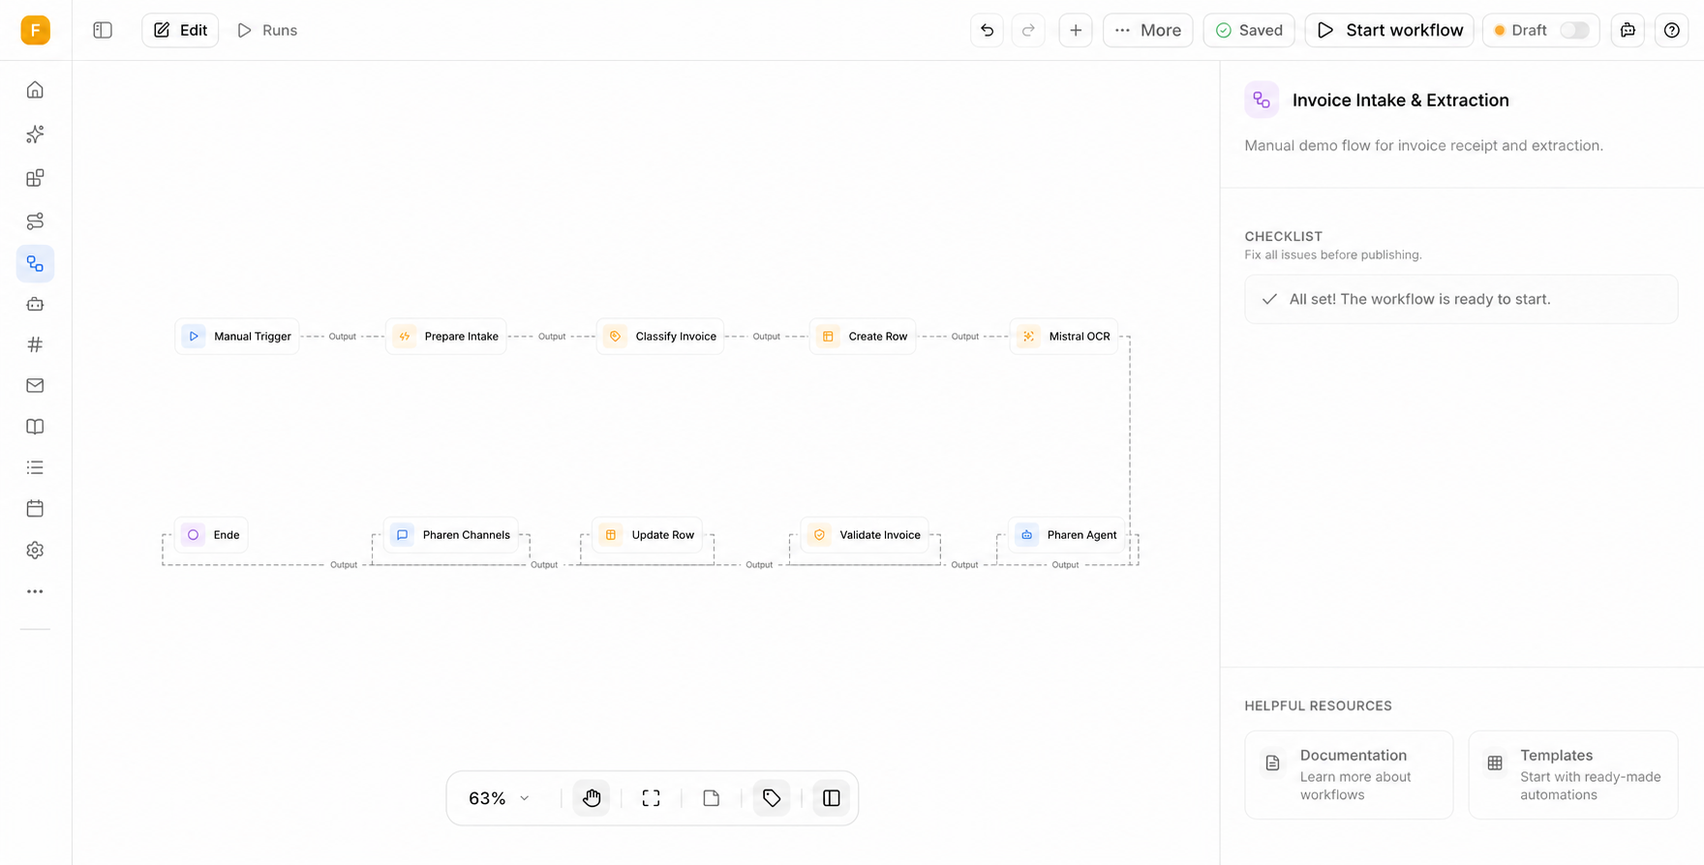The image size is (1704, 865).
Task: Click the Start workflow button
Action: tap(1389, 30)
